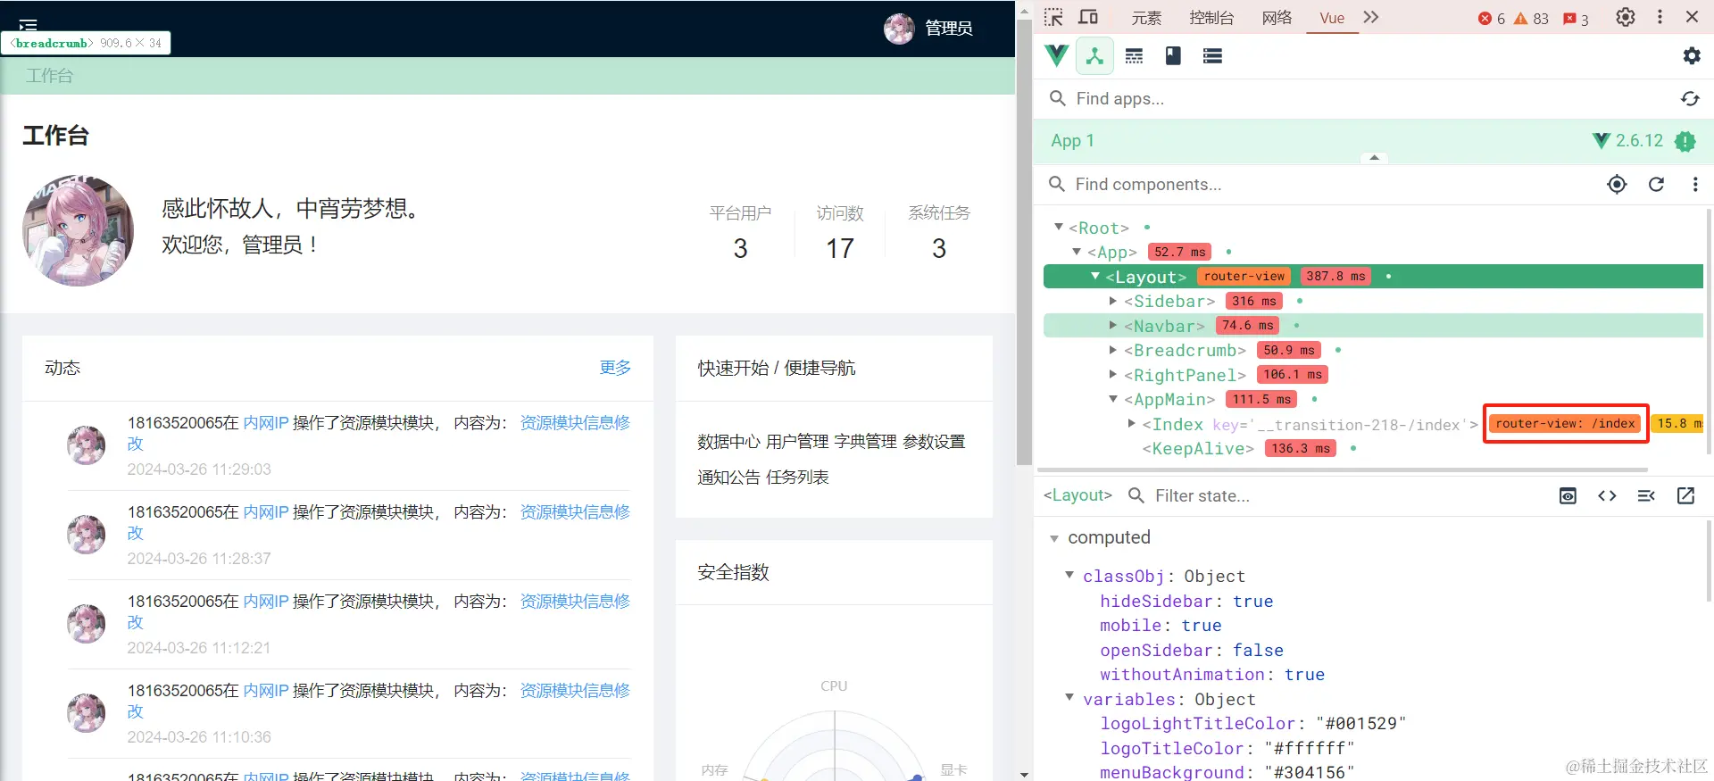Click the logoLightTitleColor #001529 value
The image size is (1714, 781).
pyautogui.click(x=1361, y=724)
